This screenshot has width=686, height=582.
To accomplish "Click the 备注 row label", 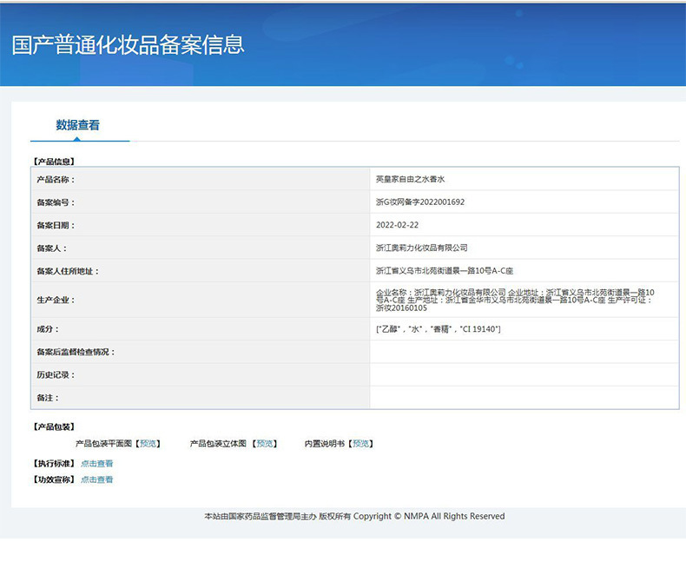I will point(47,398).
